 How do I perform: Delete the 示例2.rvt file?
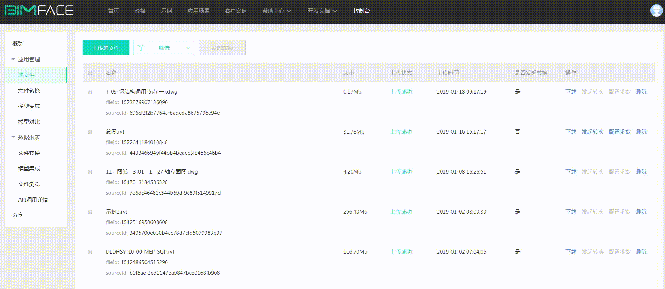click(641, 212)
